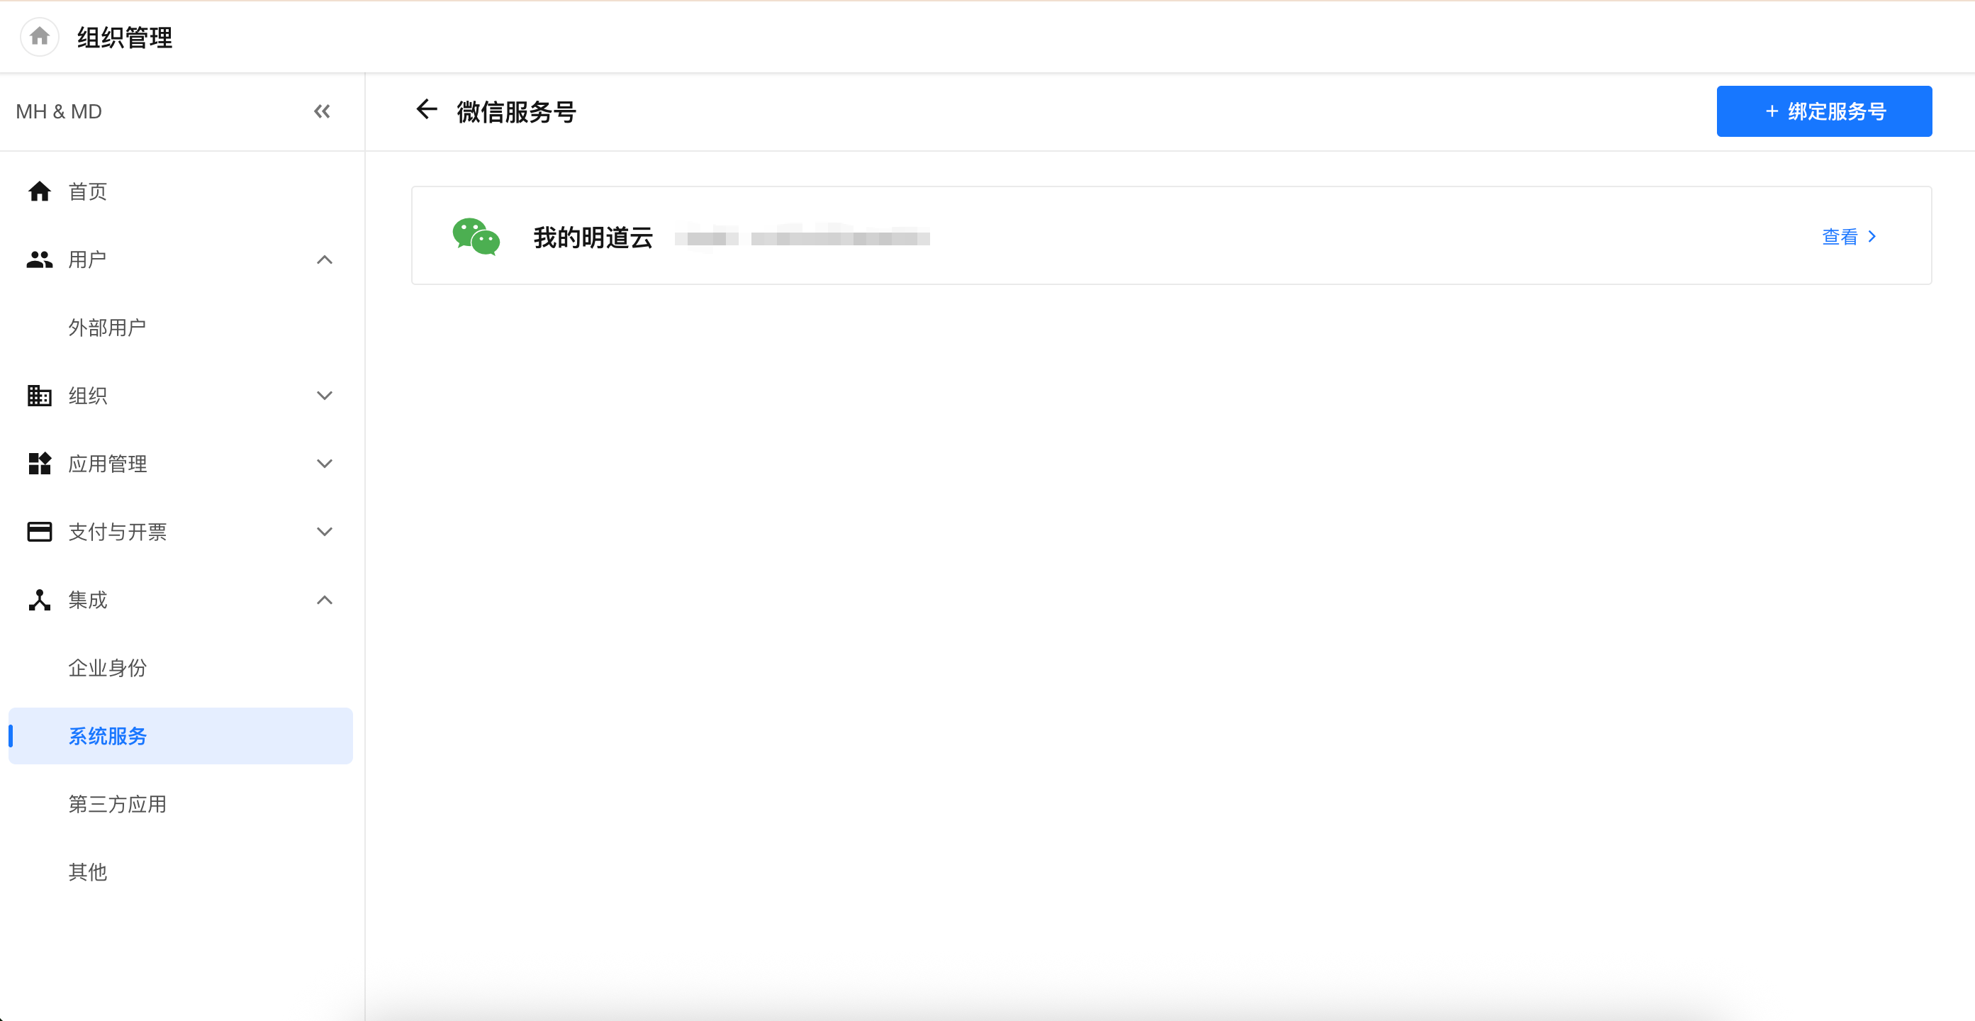Expand the 应用管理 section chevron
The height and width of the screenshot is (1021, 1975).
coord(324,464)
